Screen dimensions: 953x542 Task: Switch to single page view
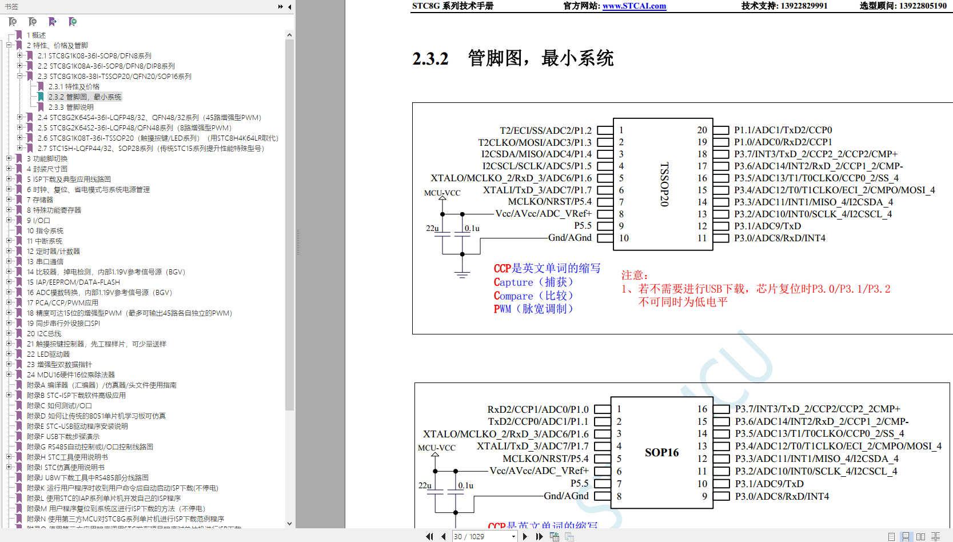tap(891, 536)
